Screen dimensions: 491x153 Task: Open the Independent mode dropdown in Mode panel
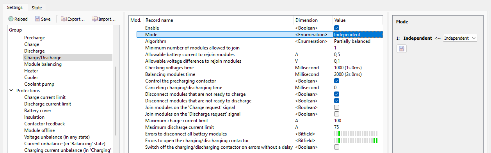pos(460,38)
